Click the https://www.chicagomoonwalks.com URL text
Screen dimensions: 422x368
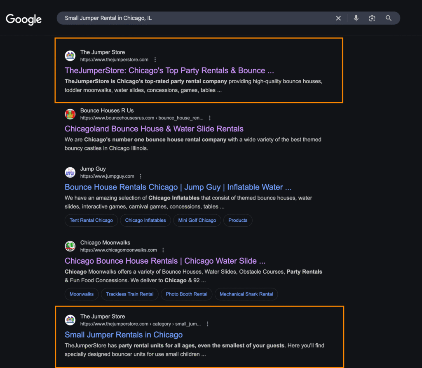pyautogui.click(x=118, y=250)
